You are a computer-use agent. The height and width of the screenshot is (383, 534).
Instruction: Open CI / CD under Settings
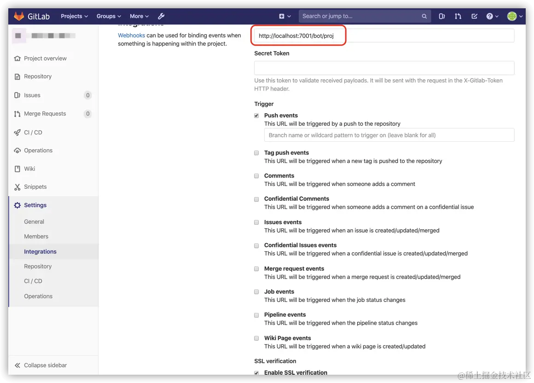[33, 281]
